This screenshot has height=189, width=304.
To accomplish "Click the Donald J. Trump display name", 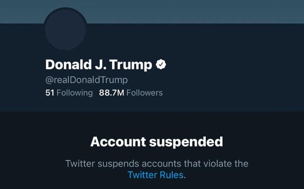I will point(99,64).
